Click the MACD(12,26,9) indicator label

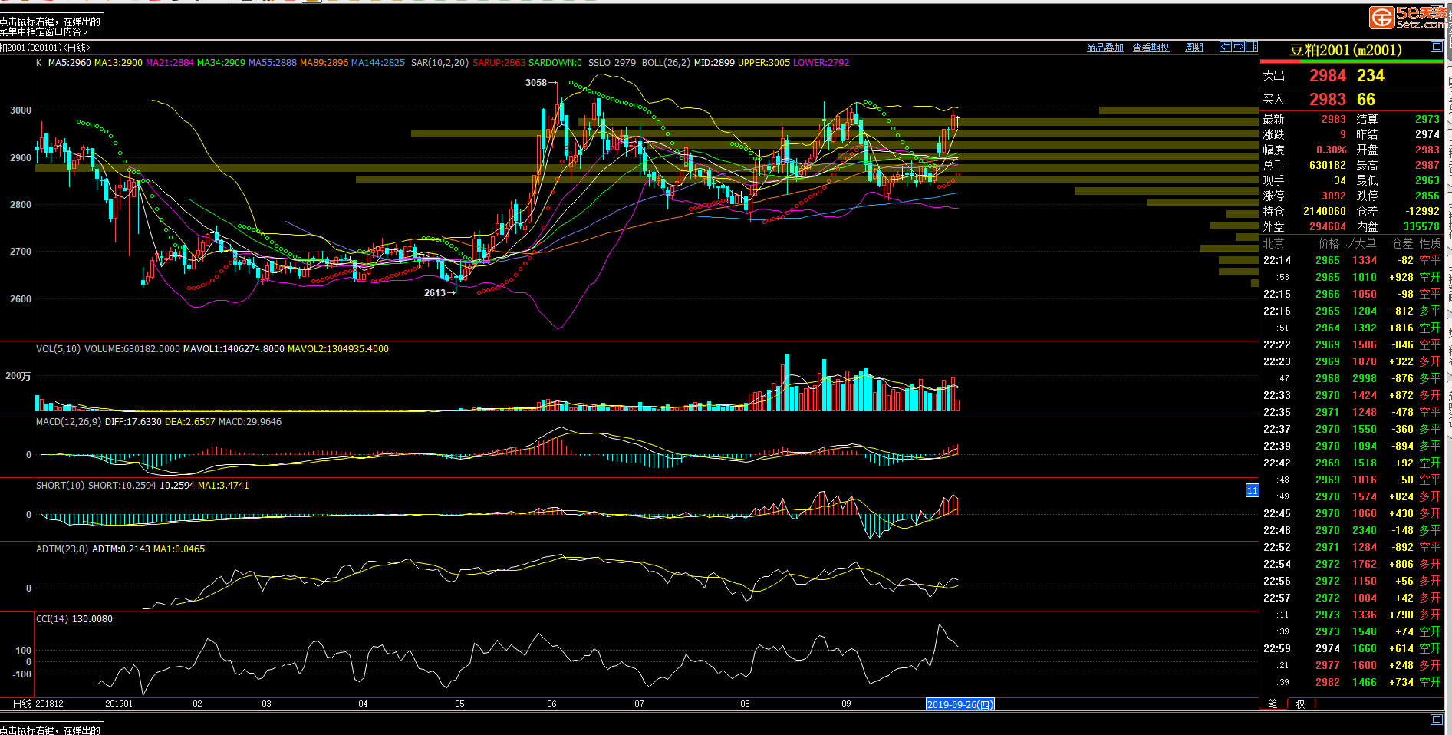(68, 422)
